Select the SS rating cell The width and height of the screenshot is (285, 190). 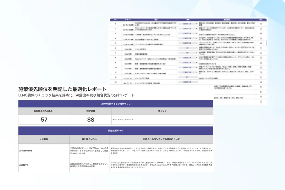coord(91,120)
